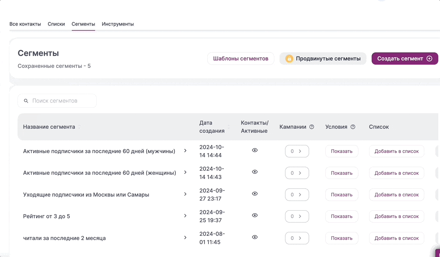The image size is (440, 257).
Task: Click the Контакты/Активные column header
Action: pos(255,127)
